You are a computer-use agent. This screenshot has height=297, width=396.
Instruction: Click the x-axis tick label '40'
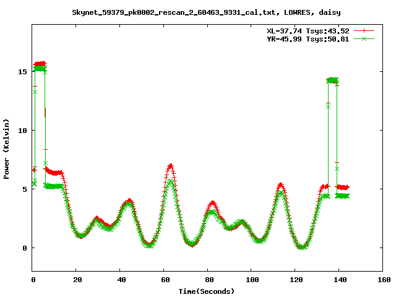coord(121,280)
